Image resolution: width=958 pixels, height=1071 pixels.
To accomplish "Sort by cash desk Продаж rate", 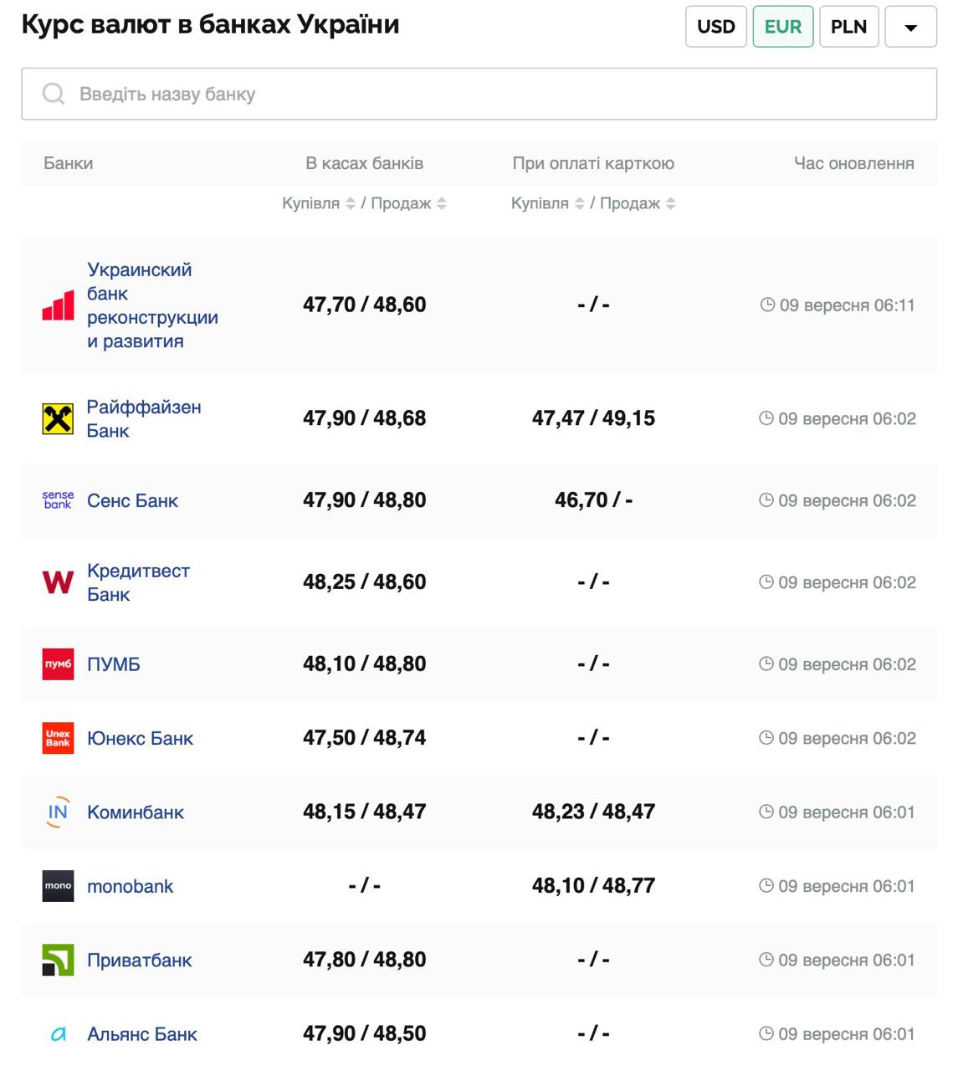I will point(441,203).
